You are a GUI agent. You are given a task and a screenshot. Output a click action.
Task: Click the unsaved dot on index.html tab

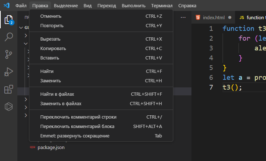(230, 17)
